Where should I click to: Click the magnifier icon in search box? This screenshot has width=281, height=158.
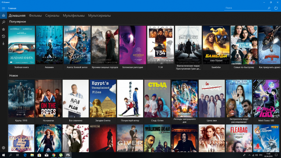pyautogui.click(x=269, y=8)
